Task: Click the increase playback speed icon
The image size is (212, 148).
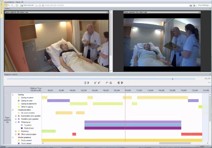Action: point(99,83)
